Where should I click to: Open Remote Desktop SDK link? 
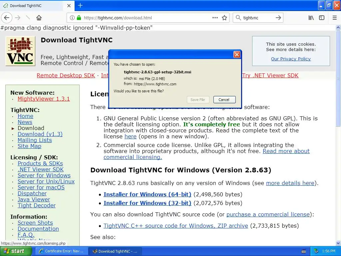66,75
